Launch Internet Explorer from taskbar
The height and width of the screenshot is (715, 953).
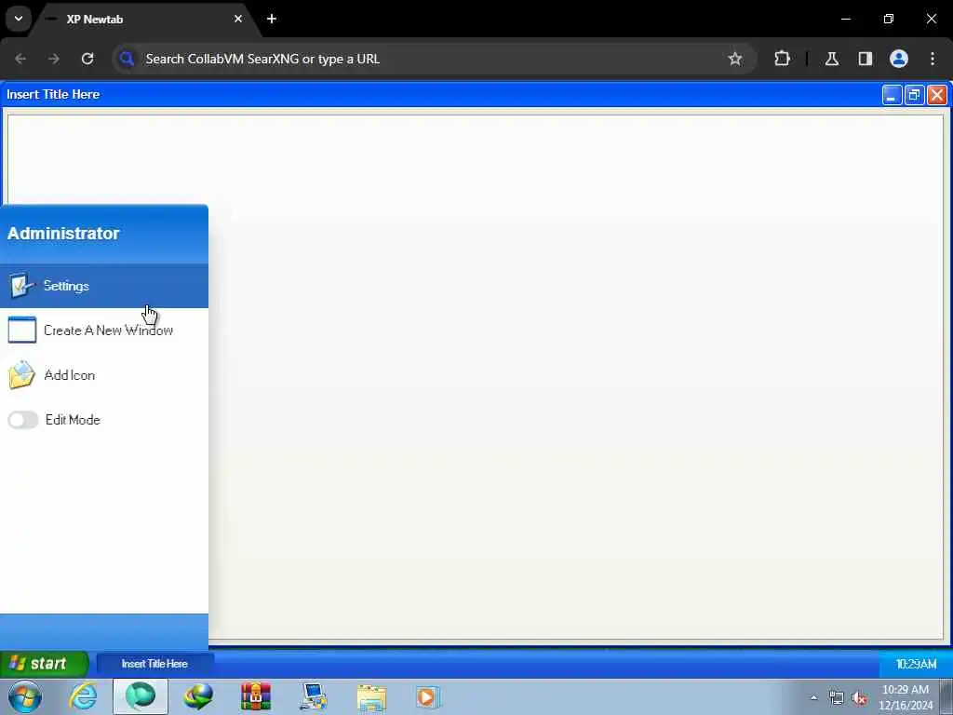83,696
